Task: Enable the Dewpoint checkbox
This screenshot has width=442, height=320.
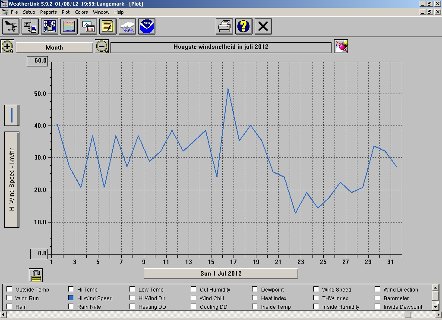Action: click(255, 289)
